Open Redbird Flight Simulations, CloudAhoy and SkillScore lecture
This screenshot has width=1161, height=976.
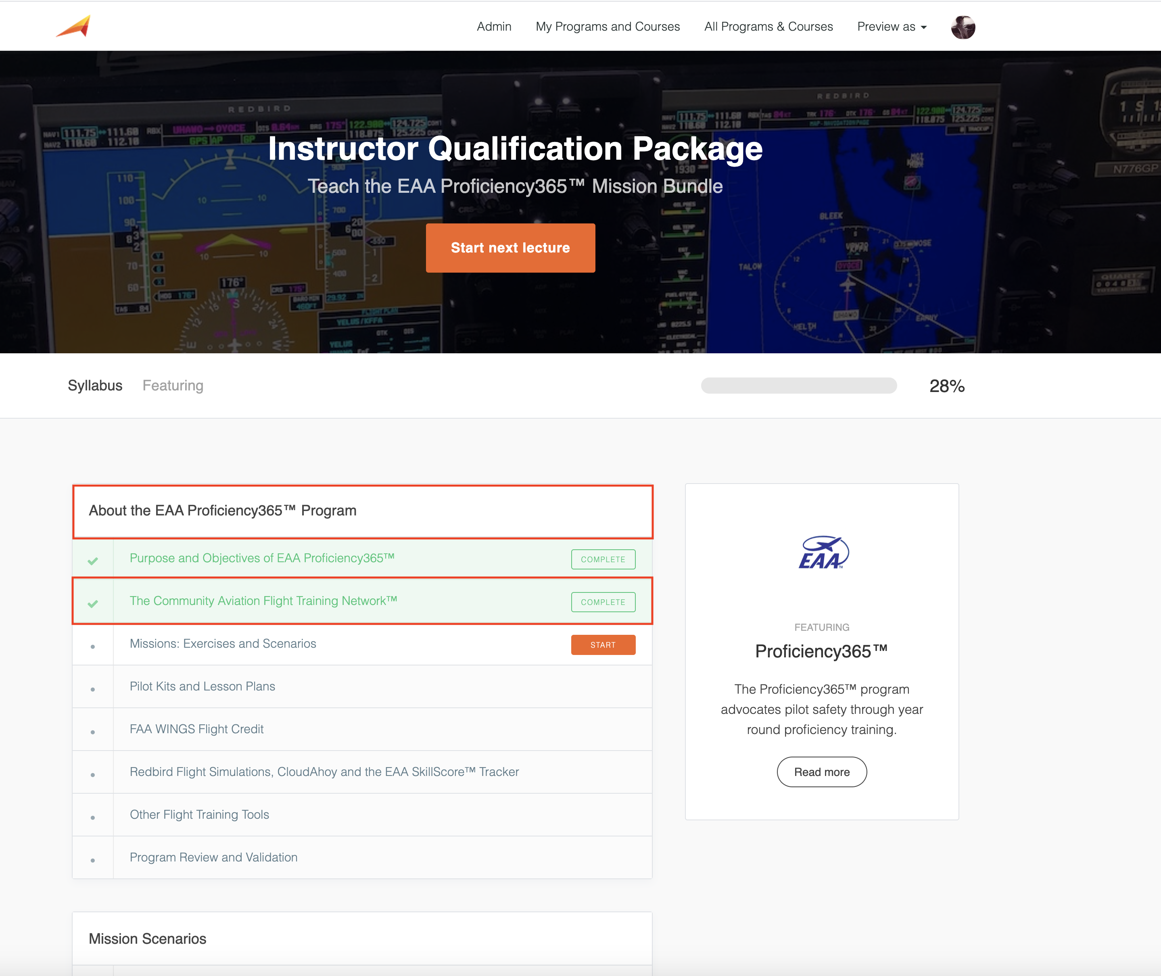(324, 771)
